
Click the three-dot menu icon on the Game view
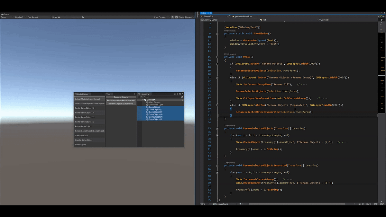(x=193, y=14)
